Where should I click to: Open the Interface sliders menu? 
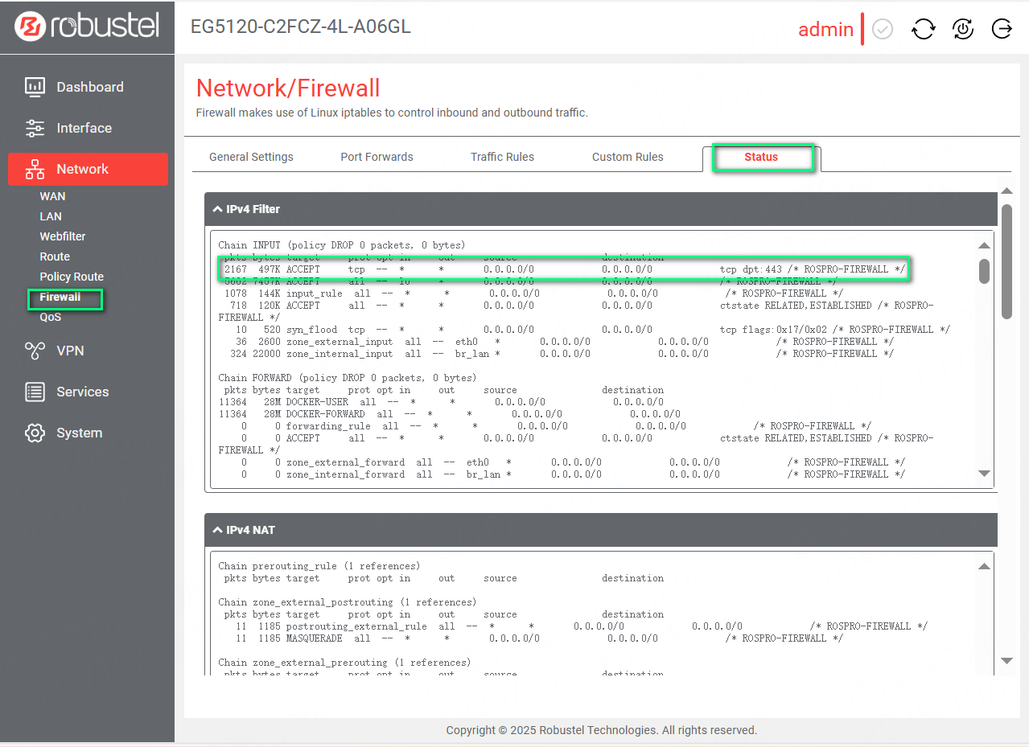(83, 128)
